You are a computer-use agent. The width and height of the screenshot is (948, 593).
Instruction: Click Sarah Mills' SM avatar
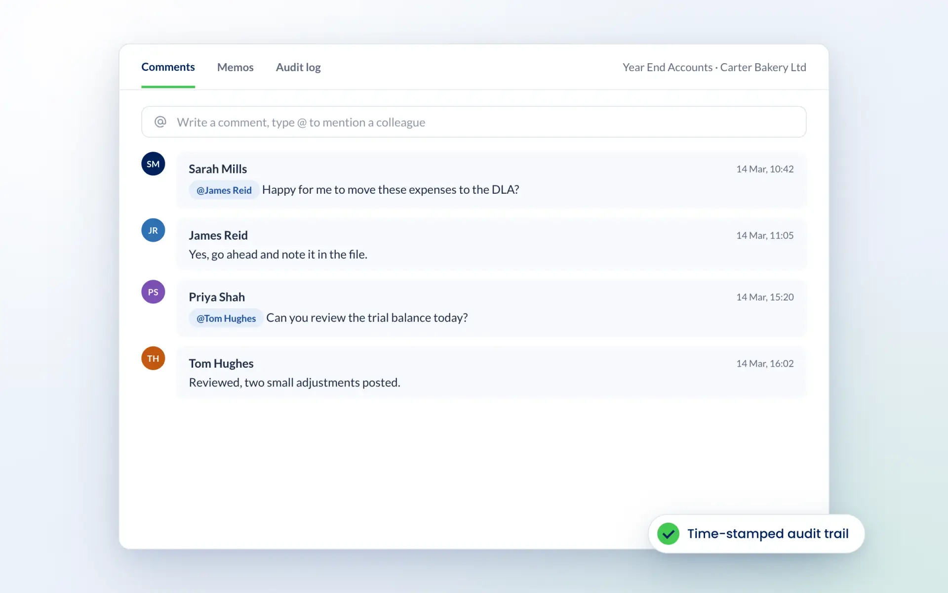153,164
